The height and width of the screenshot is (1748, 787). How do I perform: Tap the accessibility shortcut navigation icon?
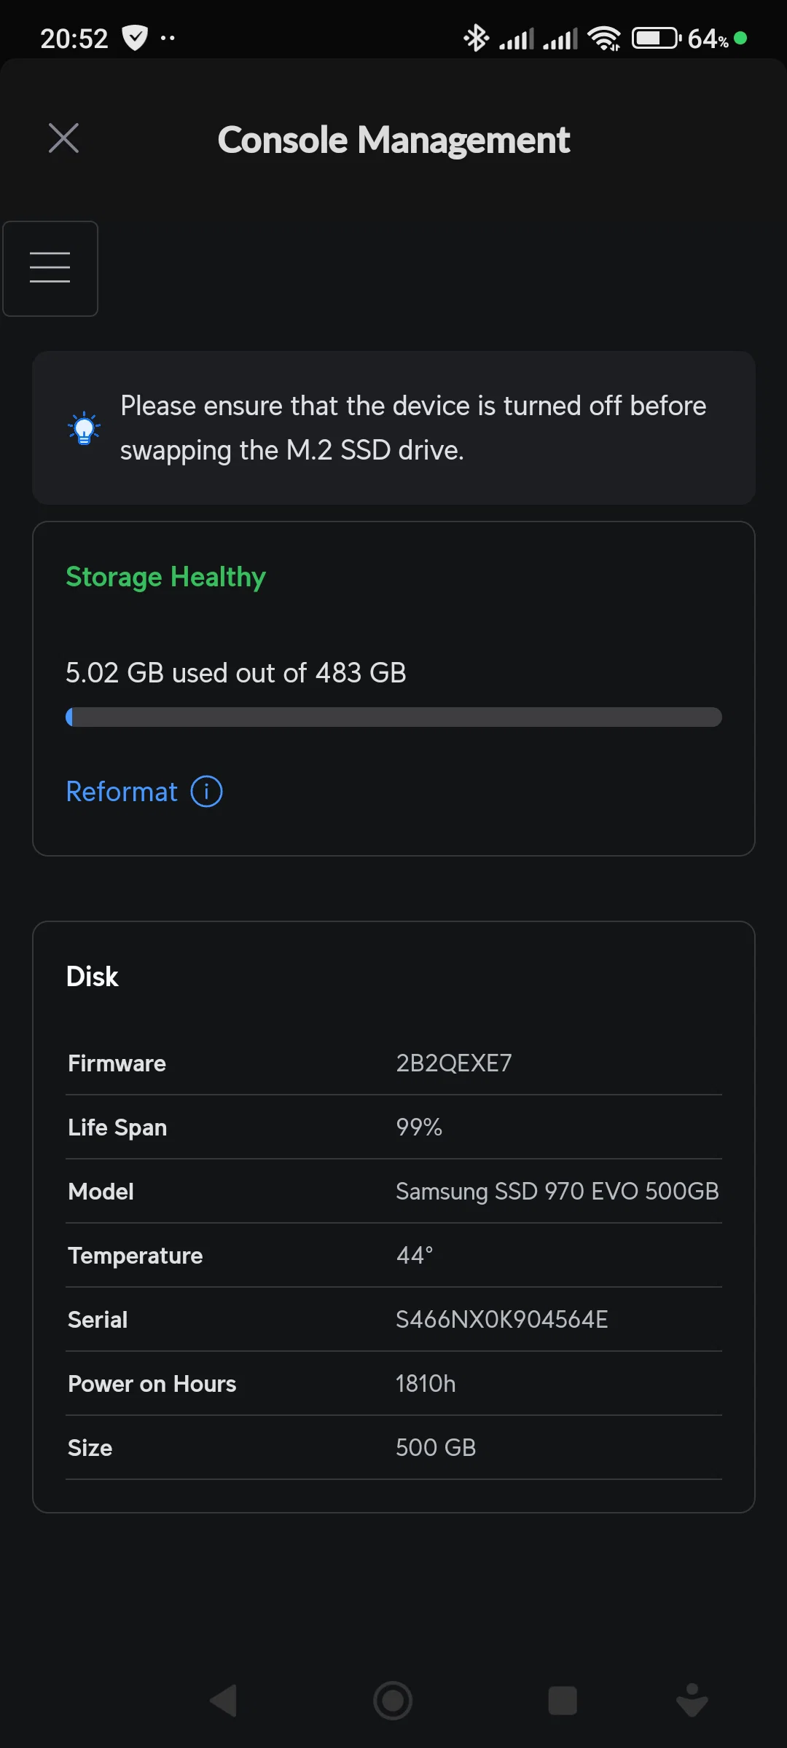pos(692,1701)
